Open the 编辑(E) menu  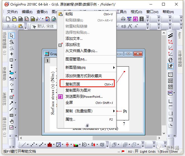click(27, 12)
